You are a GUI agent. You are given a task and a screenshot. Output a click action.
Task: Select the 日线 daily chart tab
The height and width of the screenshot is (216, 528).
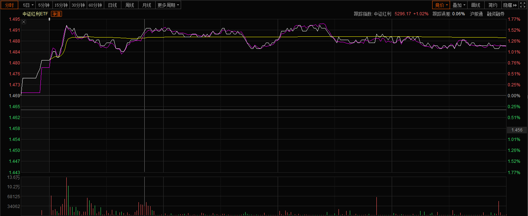pos(113,5)
